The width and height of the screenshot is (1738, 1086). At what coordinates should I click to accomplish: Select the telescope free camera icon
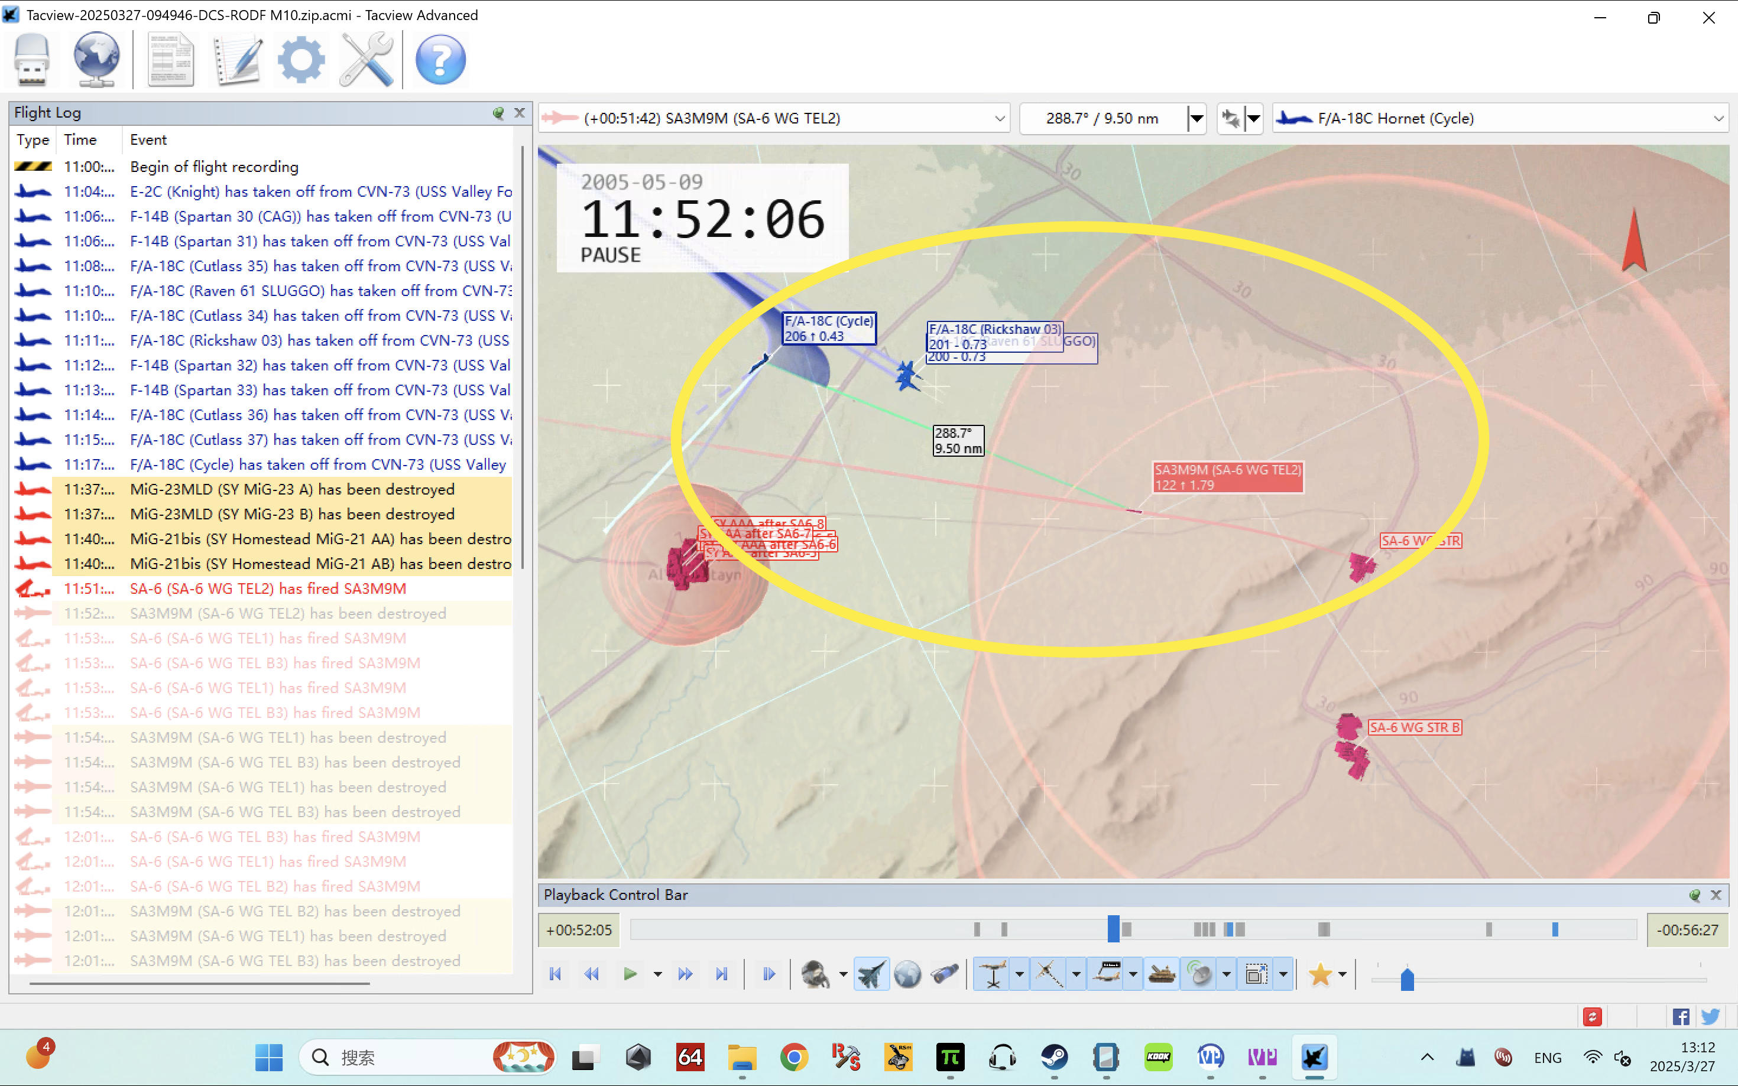(x=945, y=974)
